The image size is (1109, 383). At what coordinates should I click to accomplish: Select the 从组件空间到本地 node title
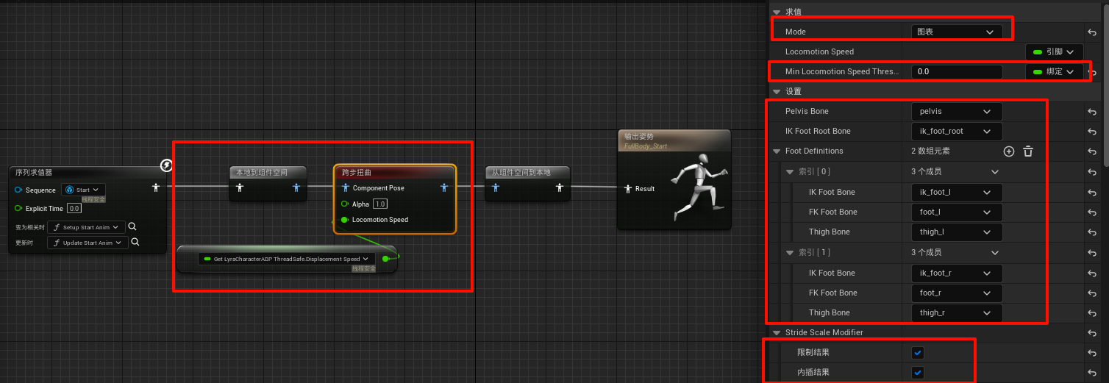[521, 172]
